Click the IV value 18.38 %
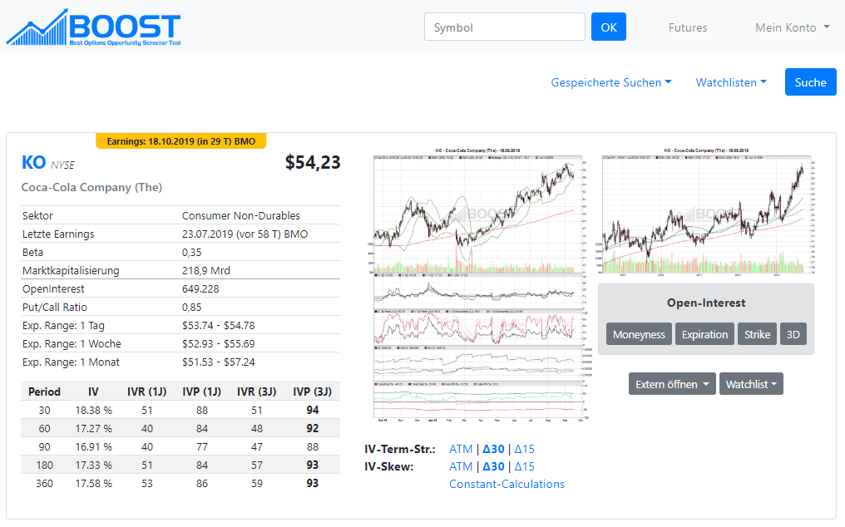 pos(93,410)
